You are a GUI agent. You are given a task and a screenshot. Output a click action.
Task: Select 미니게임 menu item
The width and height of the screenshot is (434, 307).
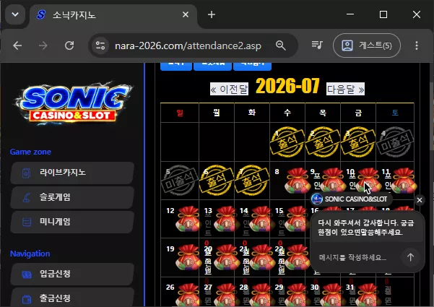tap(72, 222)
